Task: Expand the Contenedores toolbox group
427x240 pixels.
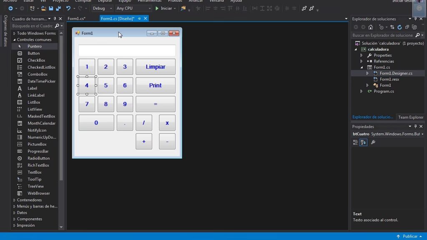Action: coord(29,200)
